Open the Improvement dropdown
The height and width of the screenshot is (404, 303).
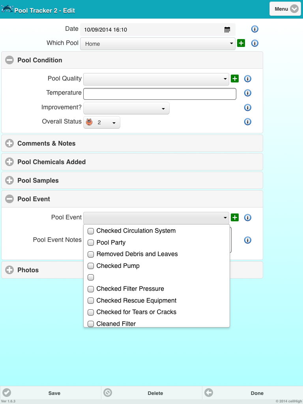[x=126, y=108]
